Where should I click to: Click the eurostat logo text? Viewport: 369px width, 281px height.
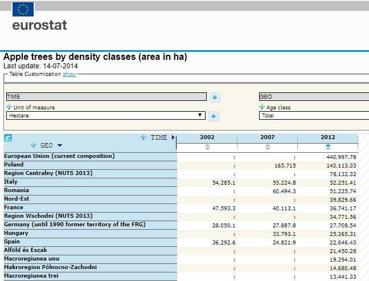pos(39,25)
